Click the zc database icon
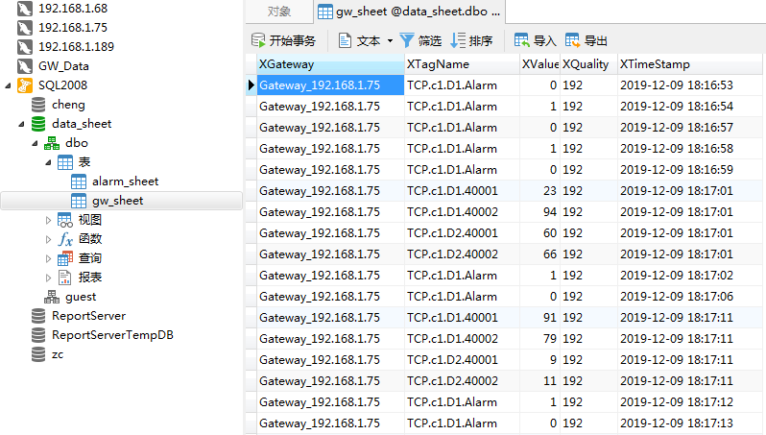Viewport: 766px width, 435px height. click(38, 354)
